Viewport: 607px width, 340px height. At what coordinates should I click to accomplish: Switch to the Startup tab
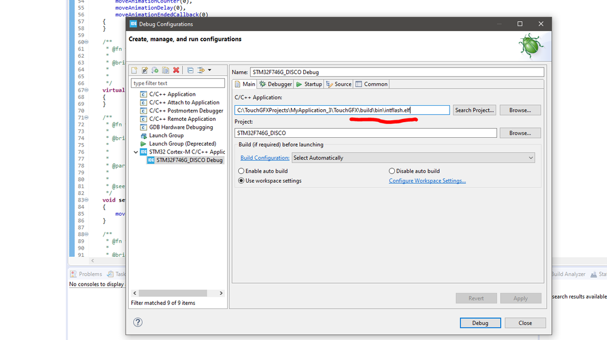[x=309, y=84]
